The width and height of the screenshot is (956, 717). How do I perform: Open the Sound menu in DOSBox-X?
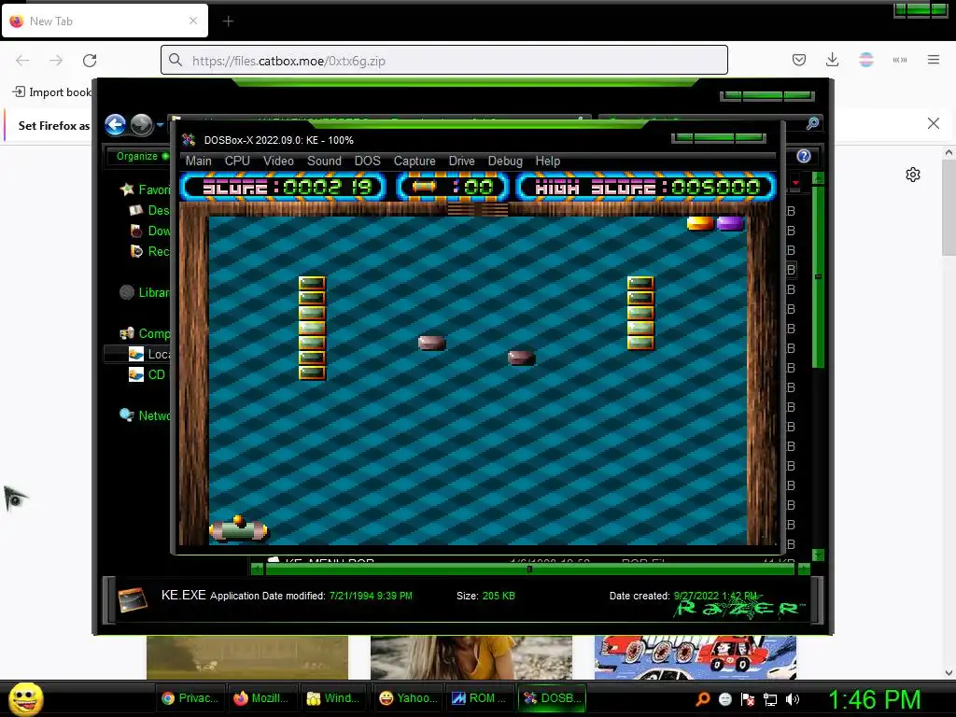pyautogui.click(x=324, y=161)
